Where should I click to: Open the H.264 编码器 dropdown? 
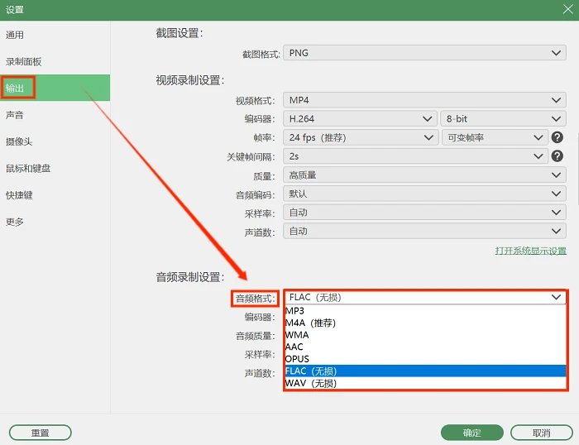click(x=360, y=119)
